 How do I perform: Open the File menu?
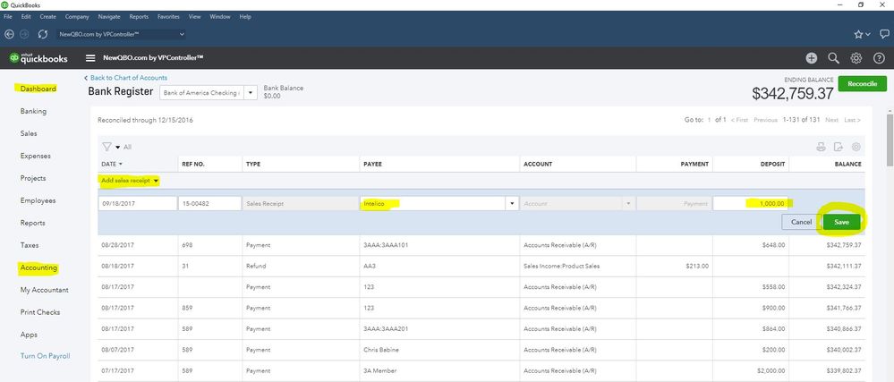click(8, 16)
